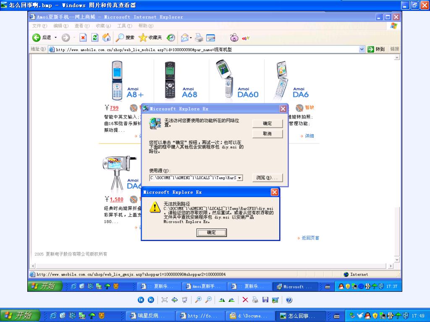Click the Forward arrow in the IE toolbar

[66, 37]
